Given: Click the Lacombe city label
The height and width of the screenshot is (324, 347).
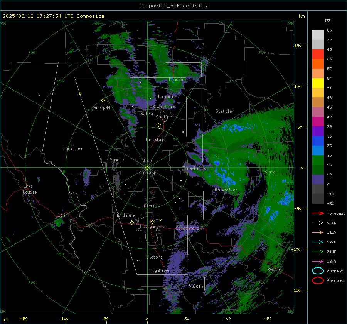Looking at the screenshot, I should click(x=166, y=97).
